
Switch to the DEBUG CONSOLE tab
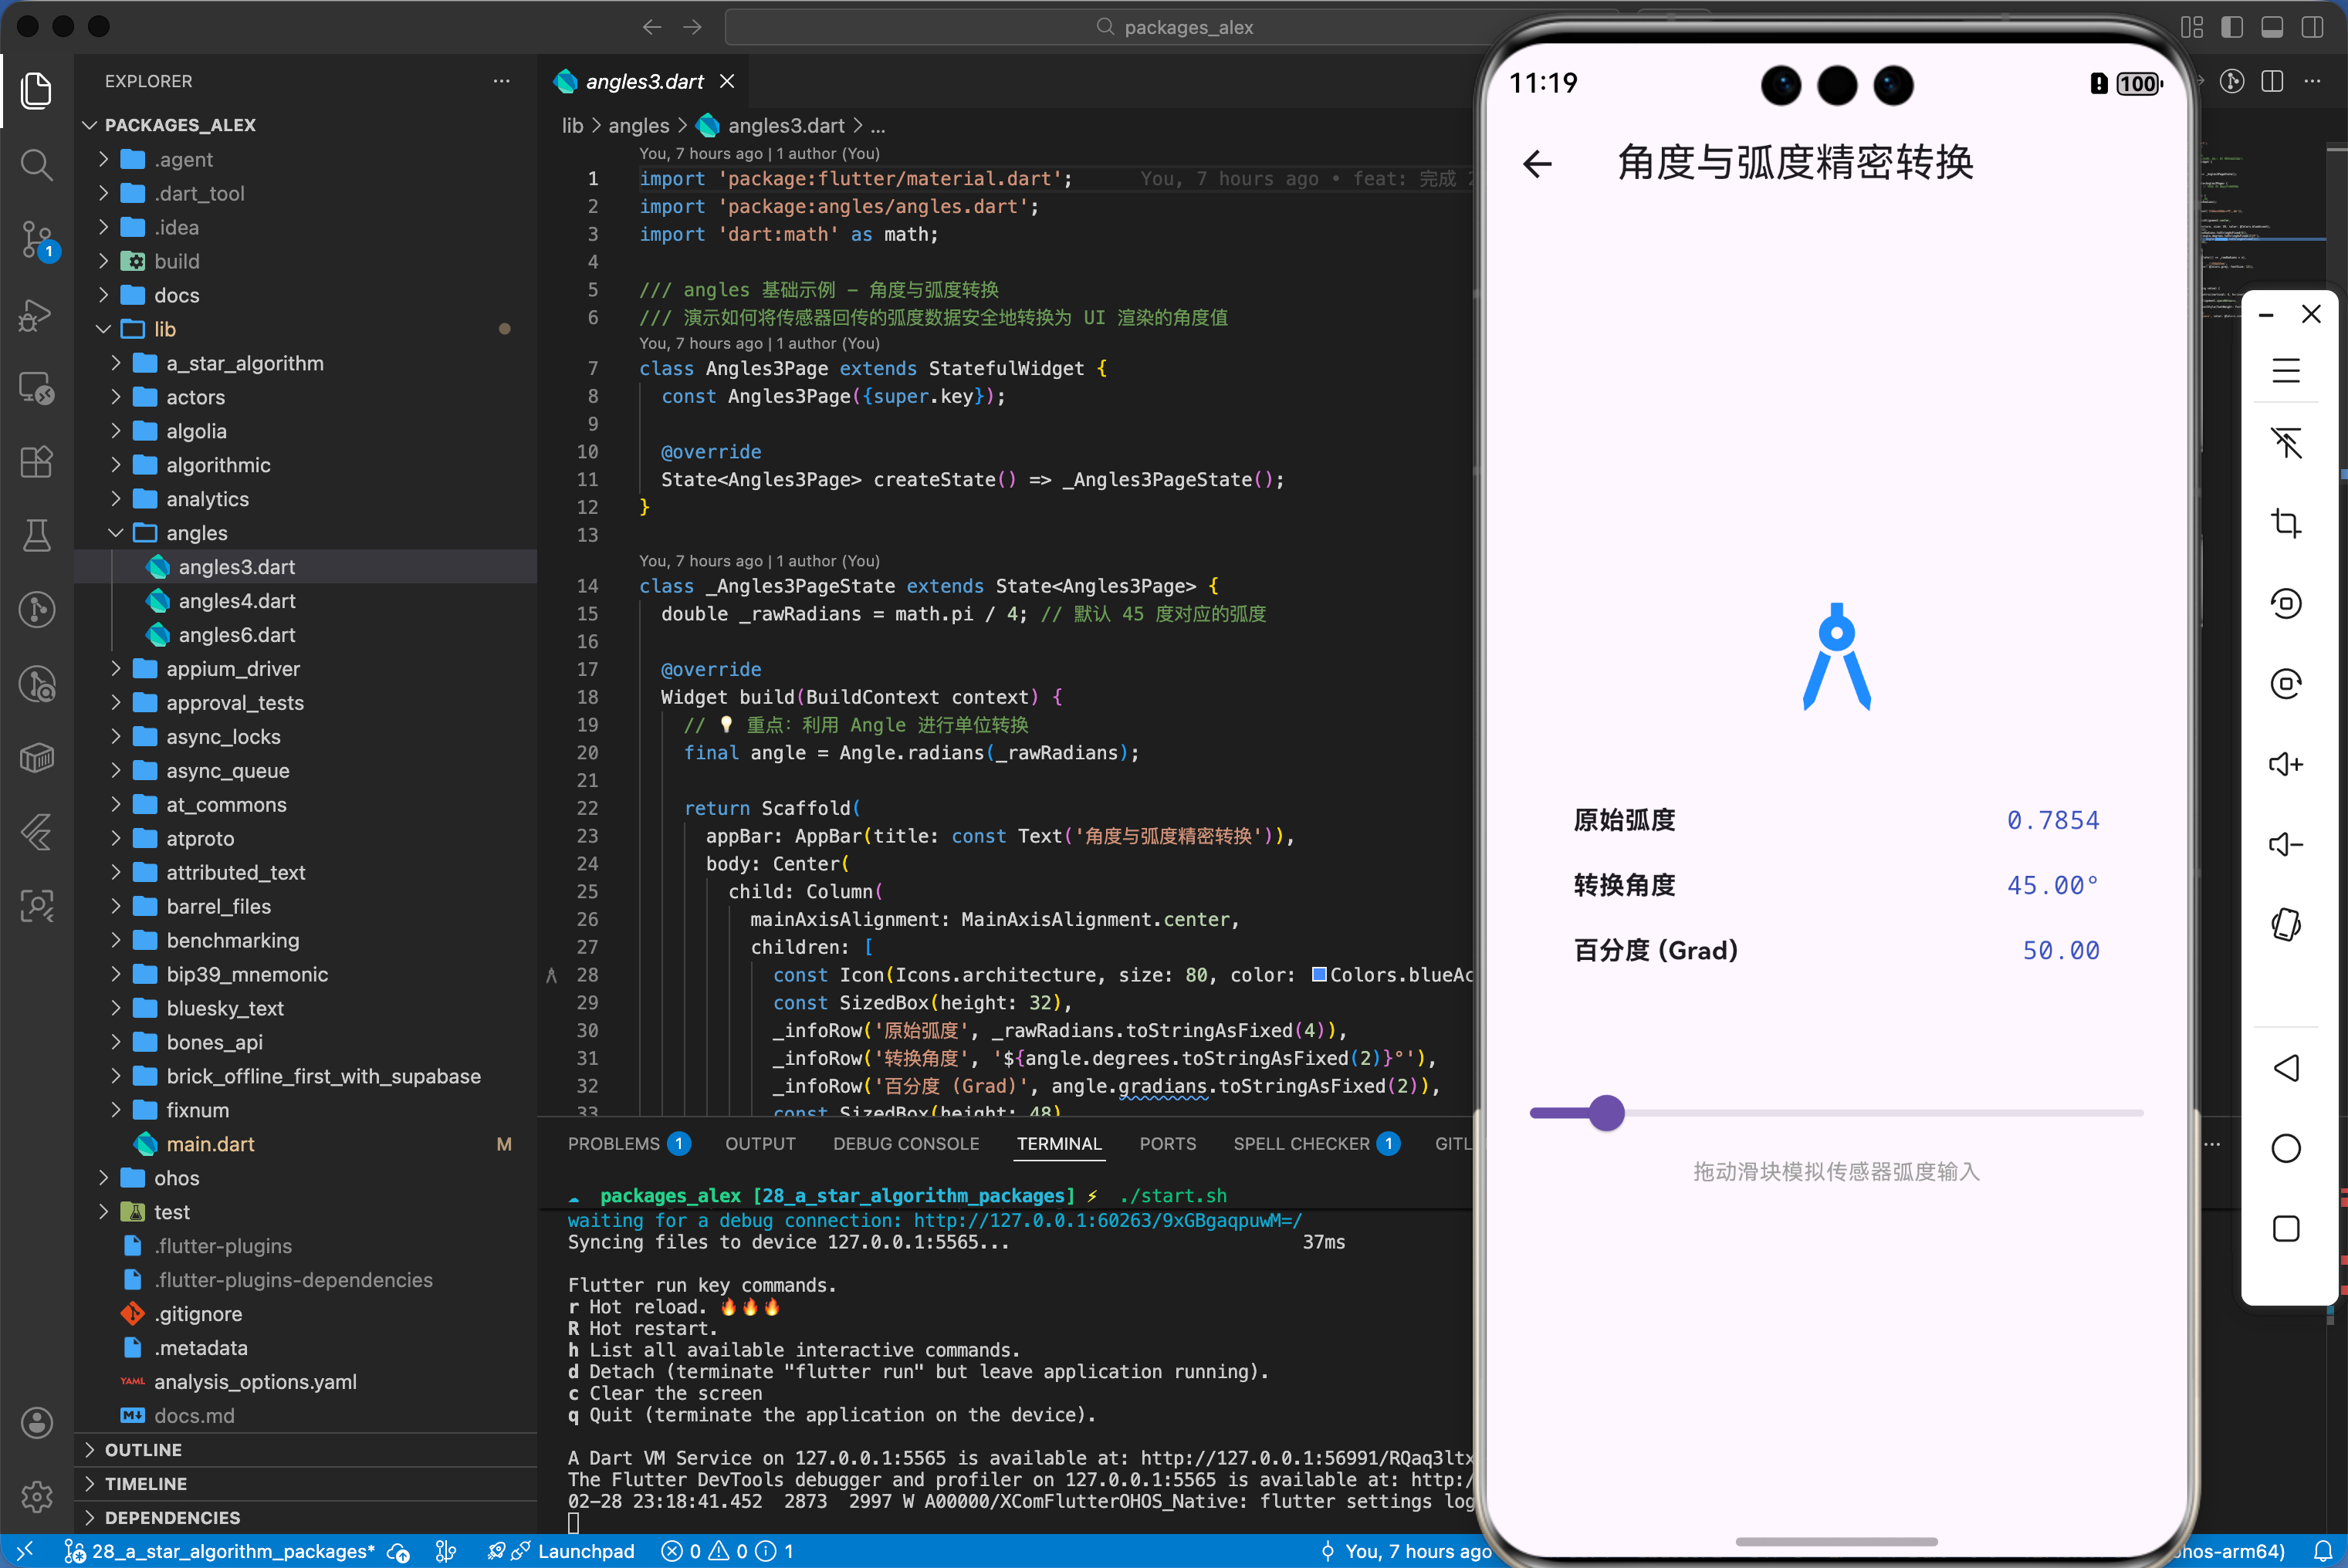coord(906,1143)
